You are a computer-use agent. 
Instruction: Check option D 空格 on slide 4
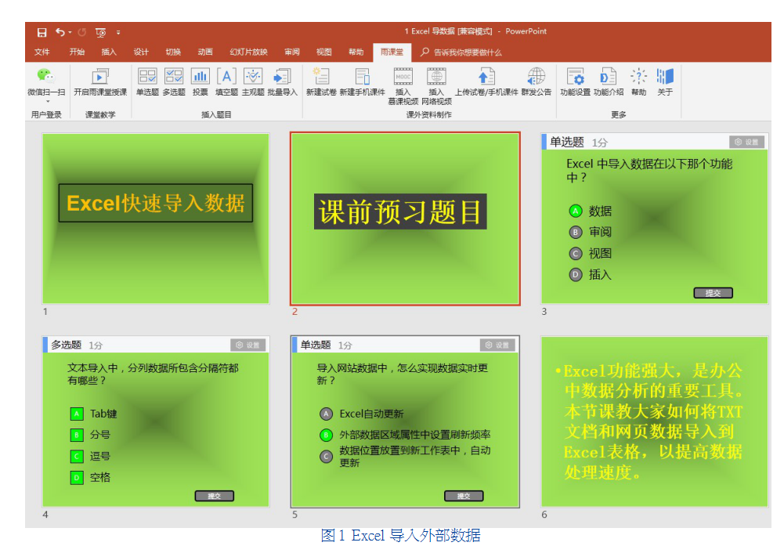[x=77, y=478]
